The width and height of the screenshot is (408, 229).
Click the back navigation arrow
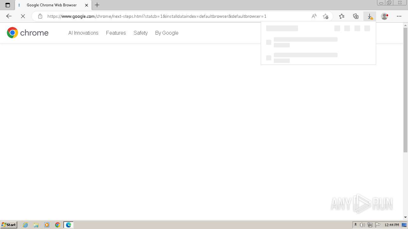click(x=9, y=16)
